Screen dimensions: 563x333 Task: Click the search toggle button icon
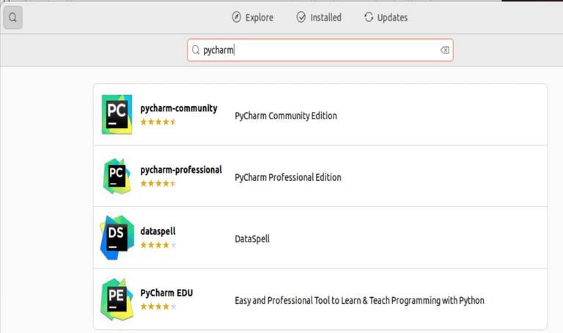[12, 18]
